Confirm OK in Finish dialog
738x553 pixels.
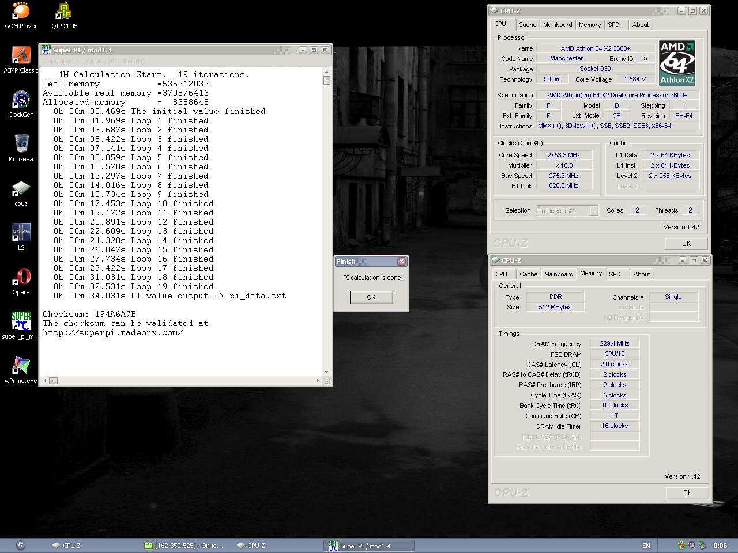[371, 297]
